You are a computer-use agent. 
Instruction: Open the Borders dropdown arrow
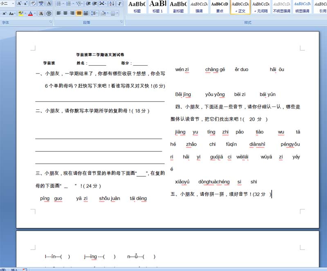pyautogui.click(x=117, y=13)
